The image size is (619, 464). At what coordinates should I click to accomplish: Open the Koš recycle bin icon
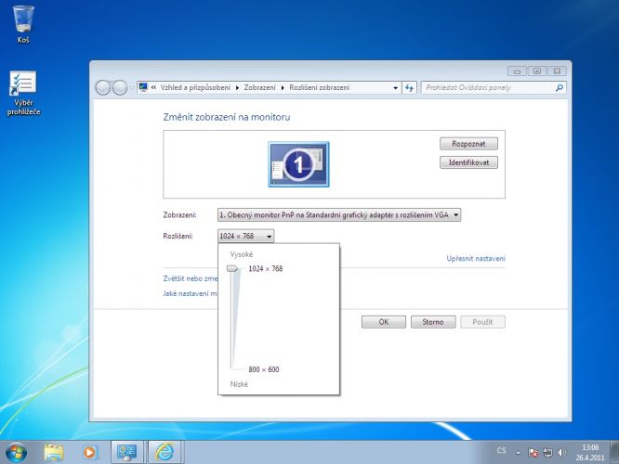tap(23, 23)
